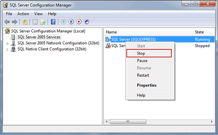Choose Pause in the context menu

(x=150, y=61)
